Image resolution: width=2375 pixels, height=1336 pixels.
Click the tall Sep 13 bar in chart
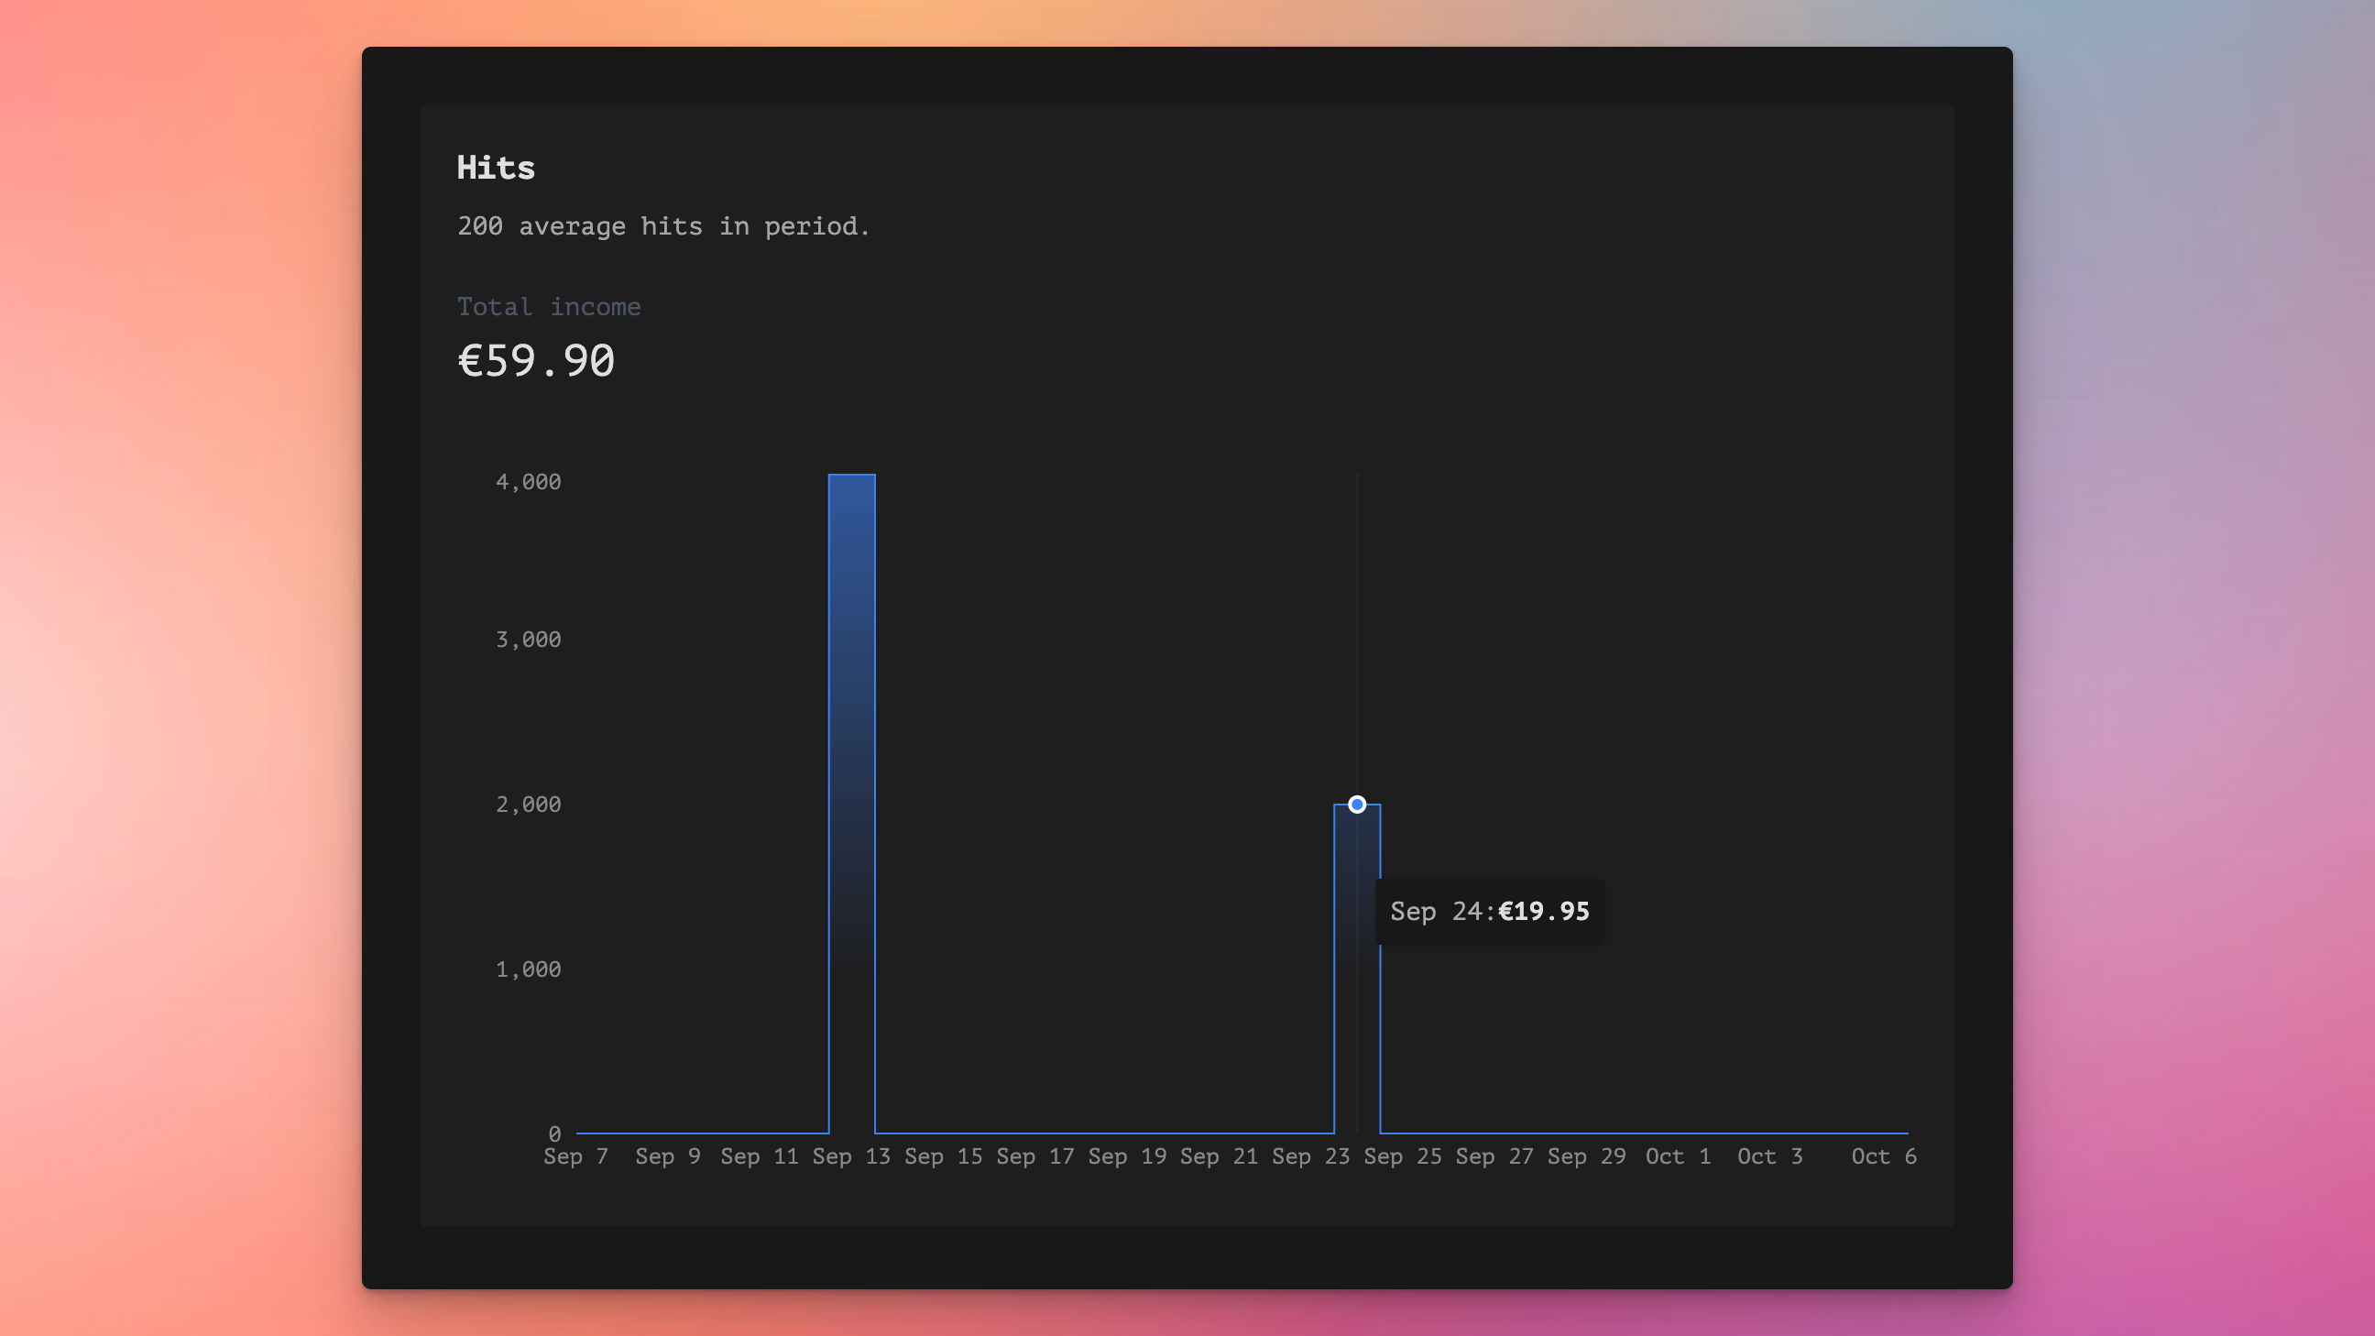(852, 803)
